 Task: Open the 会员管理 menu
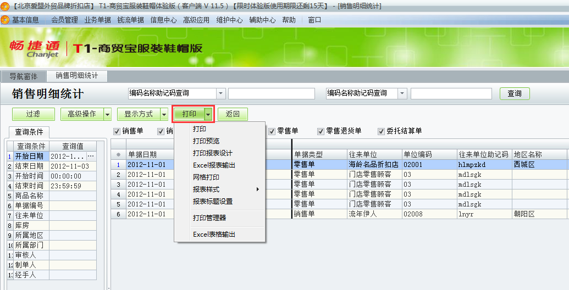64,20
